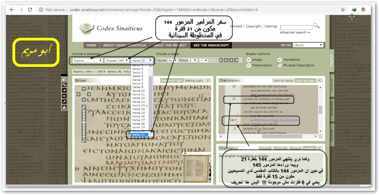
Task: Open the folio side 'r' dropdown
Action: [x=204, y=61]
